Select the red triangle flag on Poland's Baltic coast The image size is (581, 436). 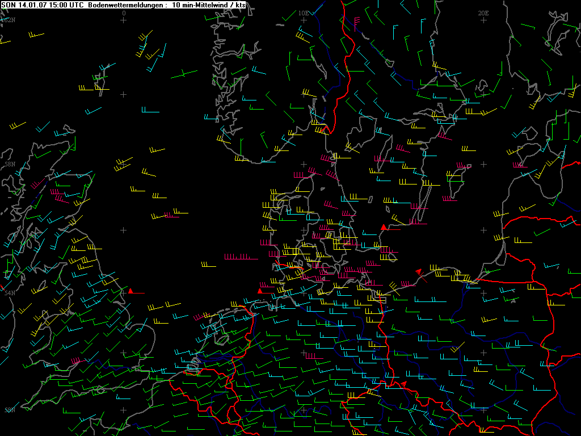pos(419,271)
